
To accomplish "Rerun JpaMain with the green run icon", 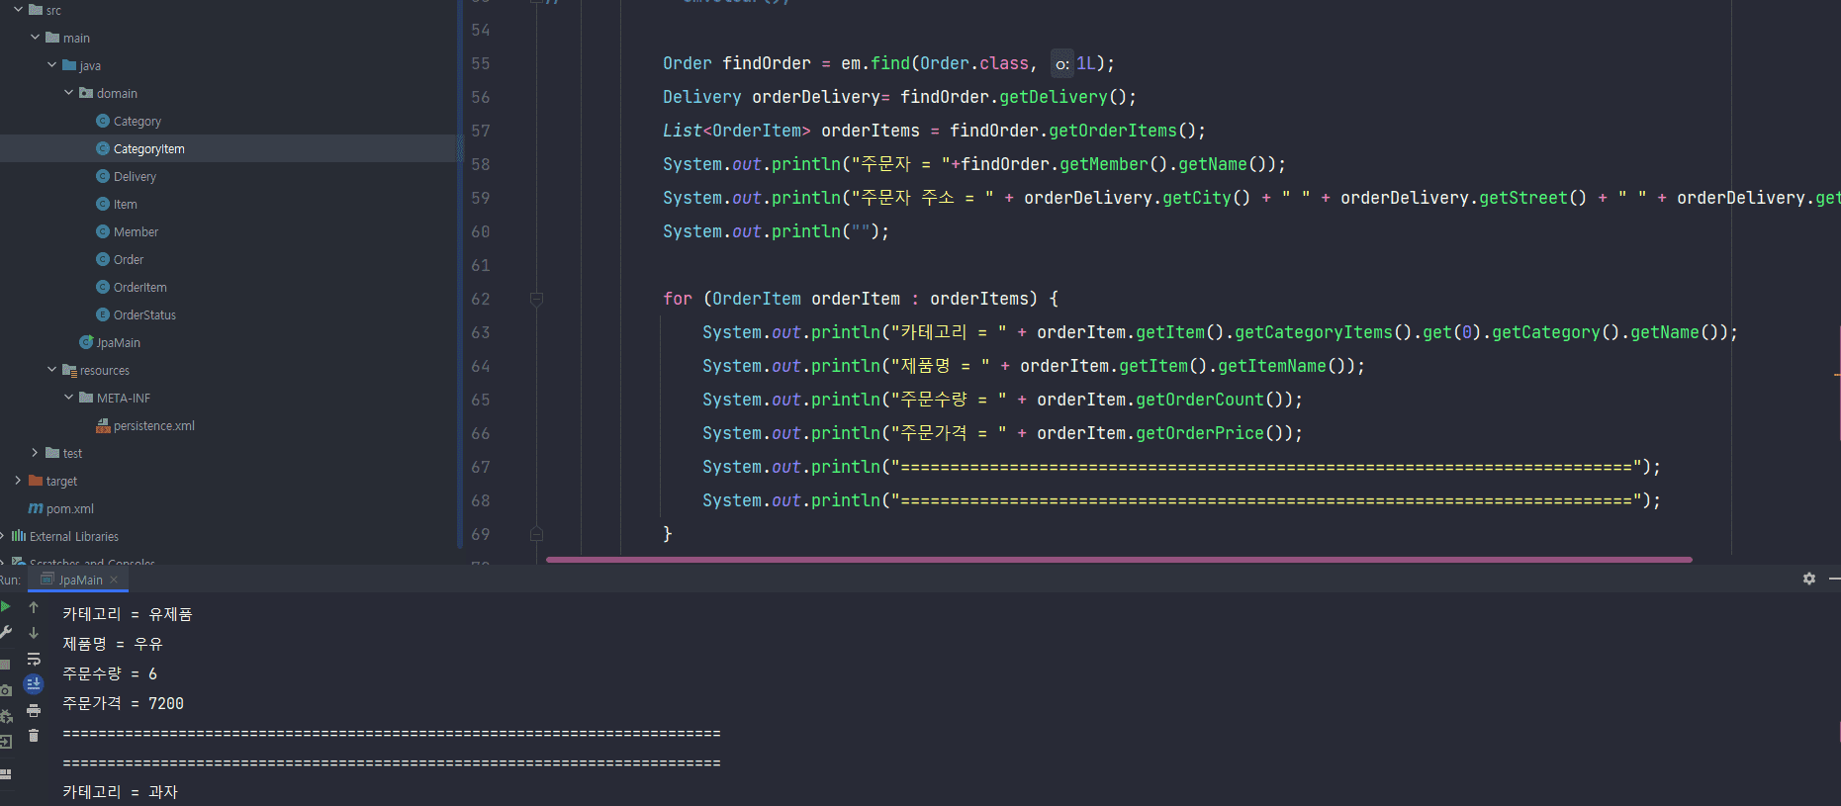I will tap(5, 606).
